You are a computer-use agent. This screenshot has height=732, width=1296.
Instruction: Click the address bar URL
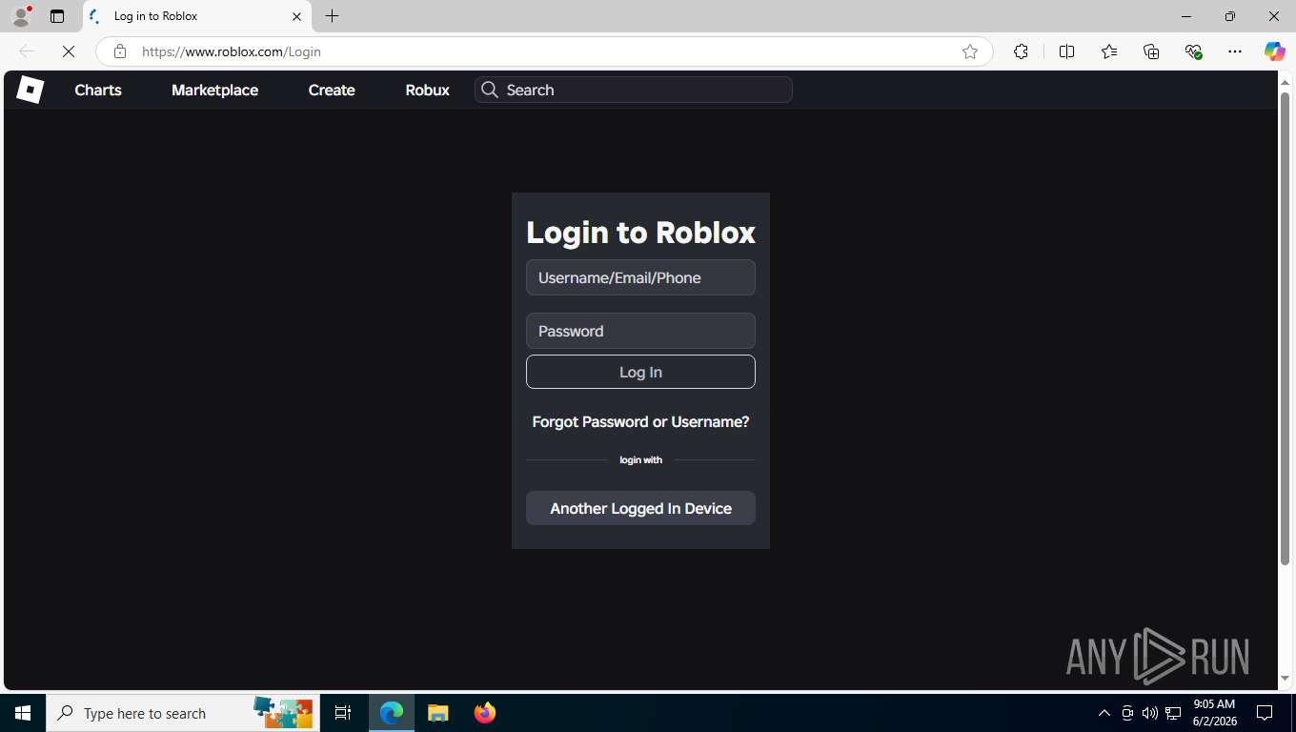[x=232, y=51]
